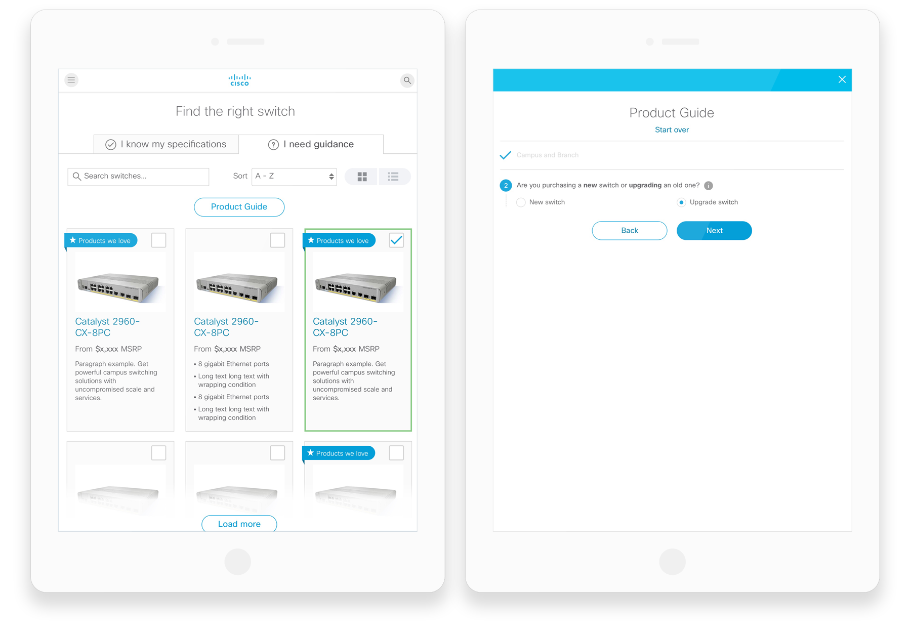Click the Load more button
This screenshot has height=636, width=911.
[239, 524]
